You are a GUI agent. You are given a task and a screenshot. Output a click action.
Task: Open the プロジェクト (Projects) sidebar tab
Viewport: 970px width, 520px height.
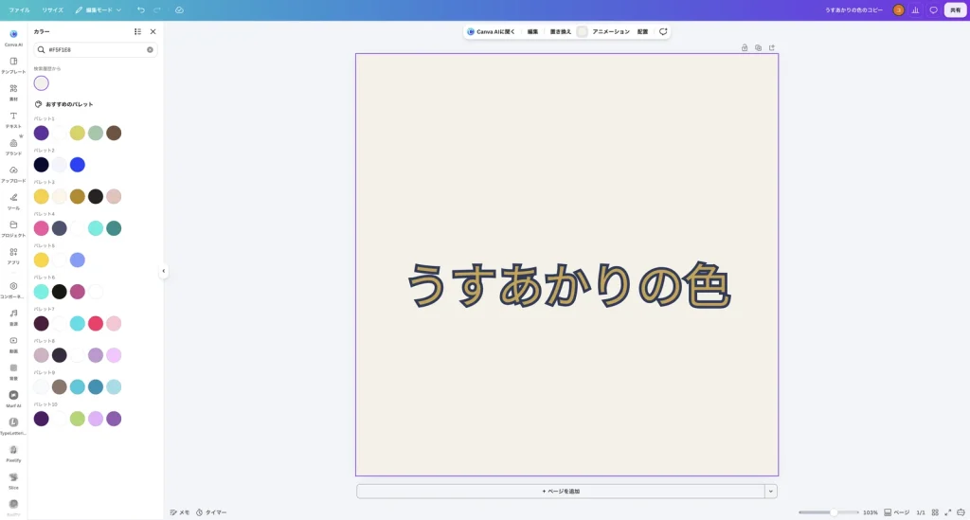(x=13, y=227)
